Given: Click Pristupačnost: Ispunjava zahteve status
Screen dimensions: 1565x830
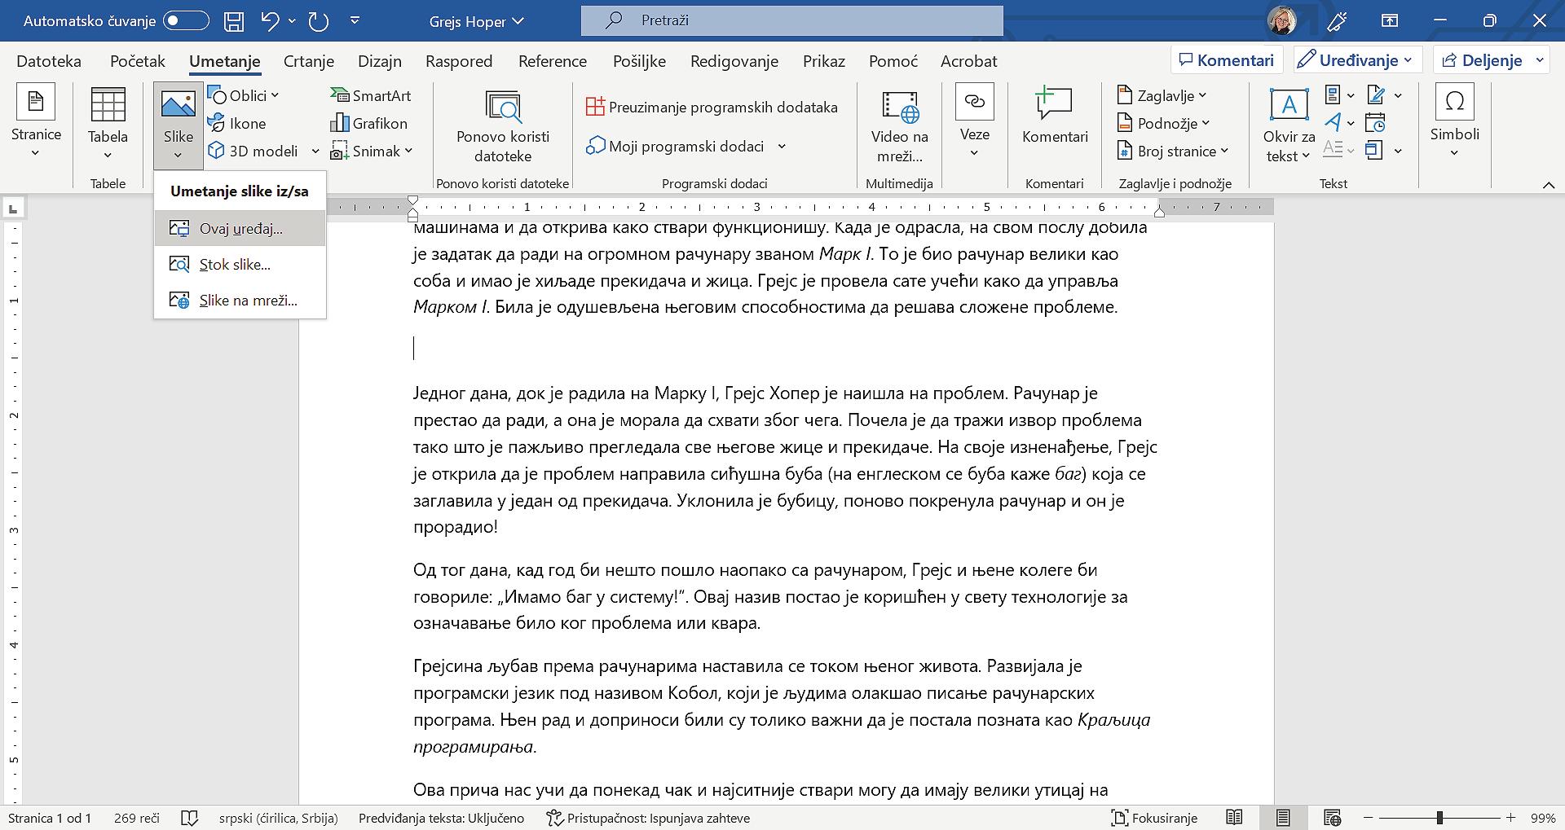Looking at the screenshot, I should click(x=648, y=818).
